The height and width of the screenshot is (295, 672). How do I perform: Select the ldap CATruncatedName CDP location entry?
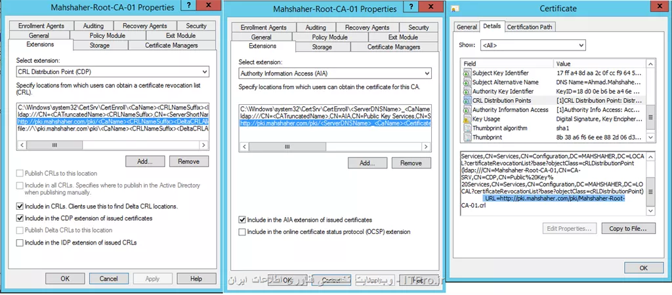(113, 115)
